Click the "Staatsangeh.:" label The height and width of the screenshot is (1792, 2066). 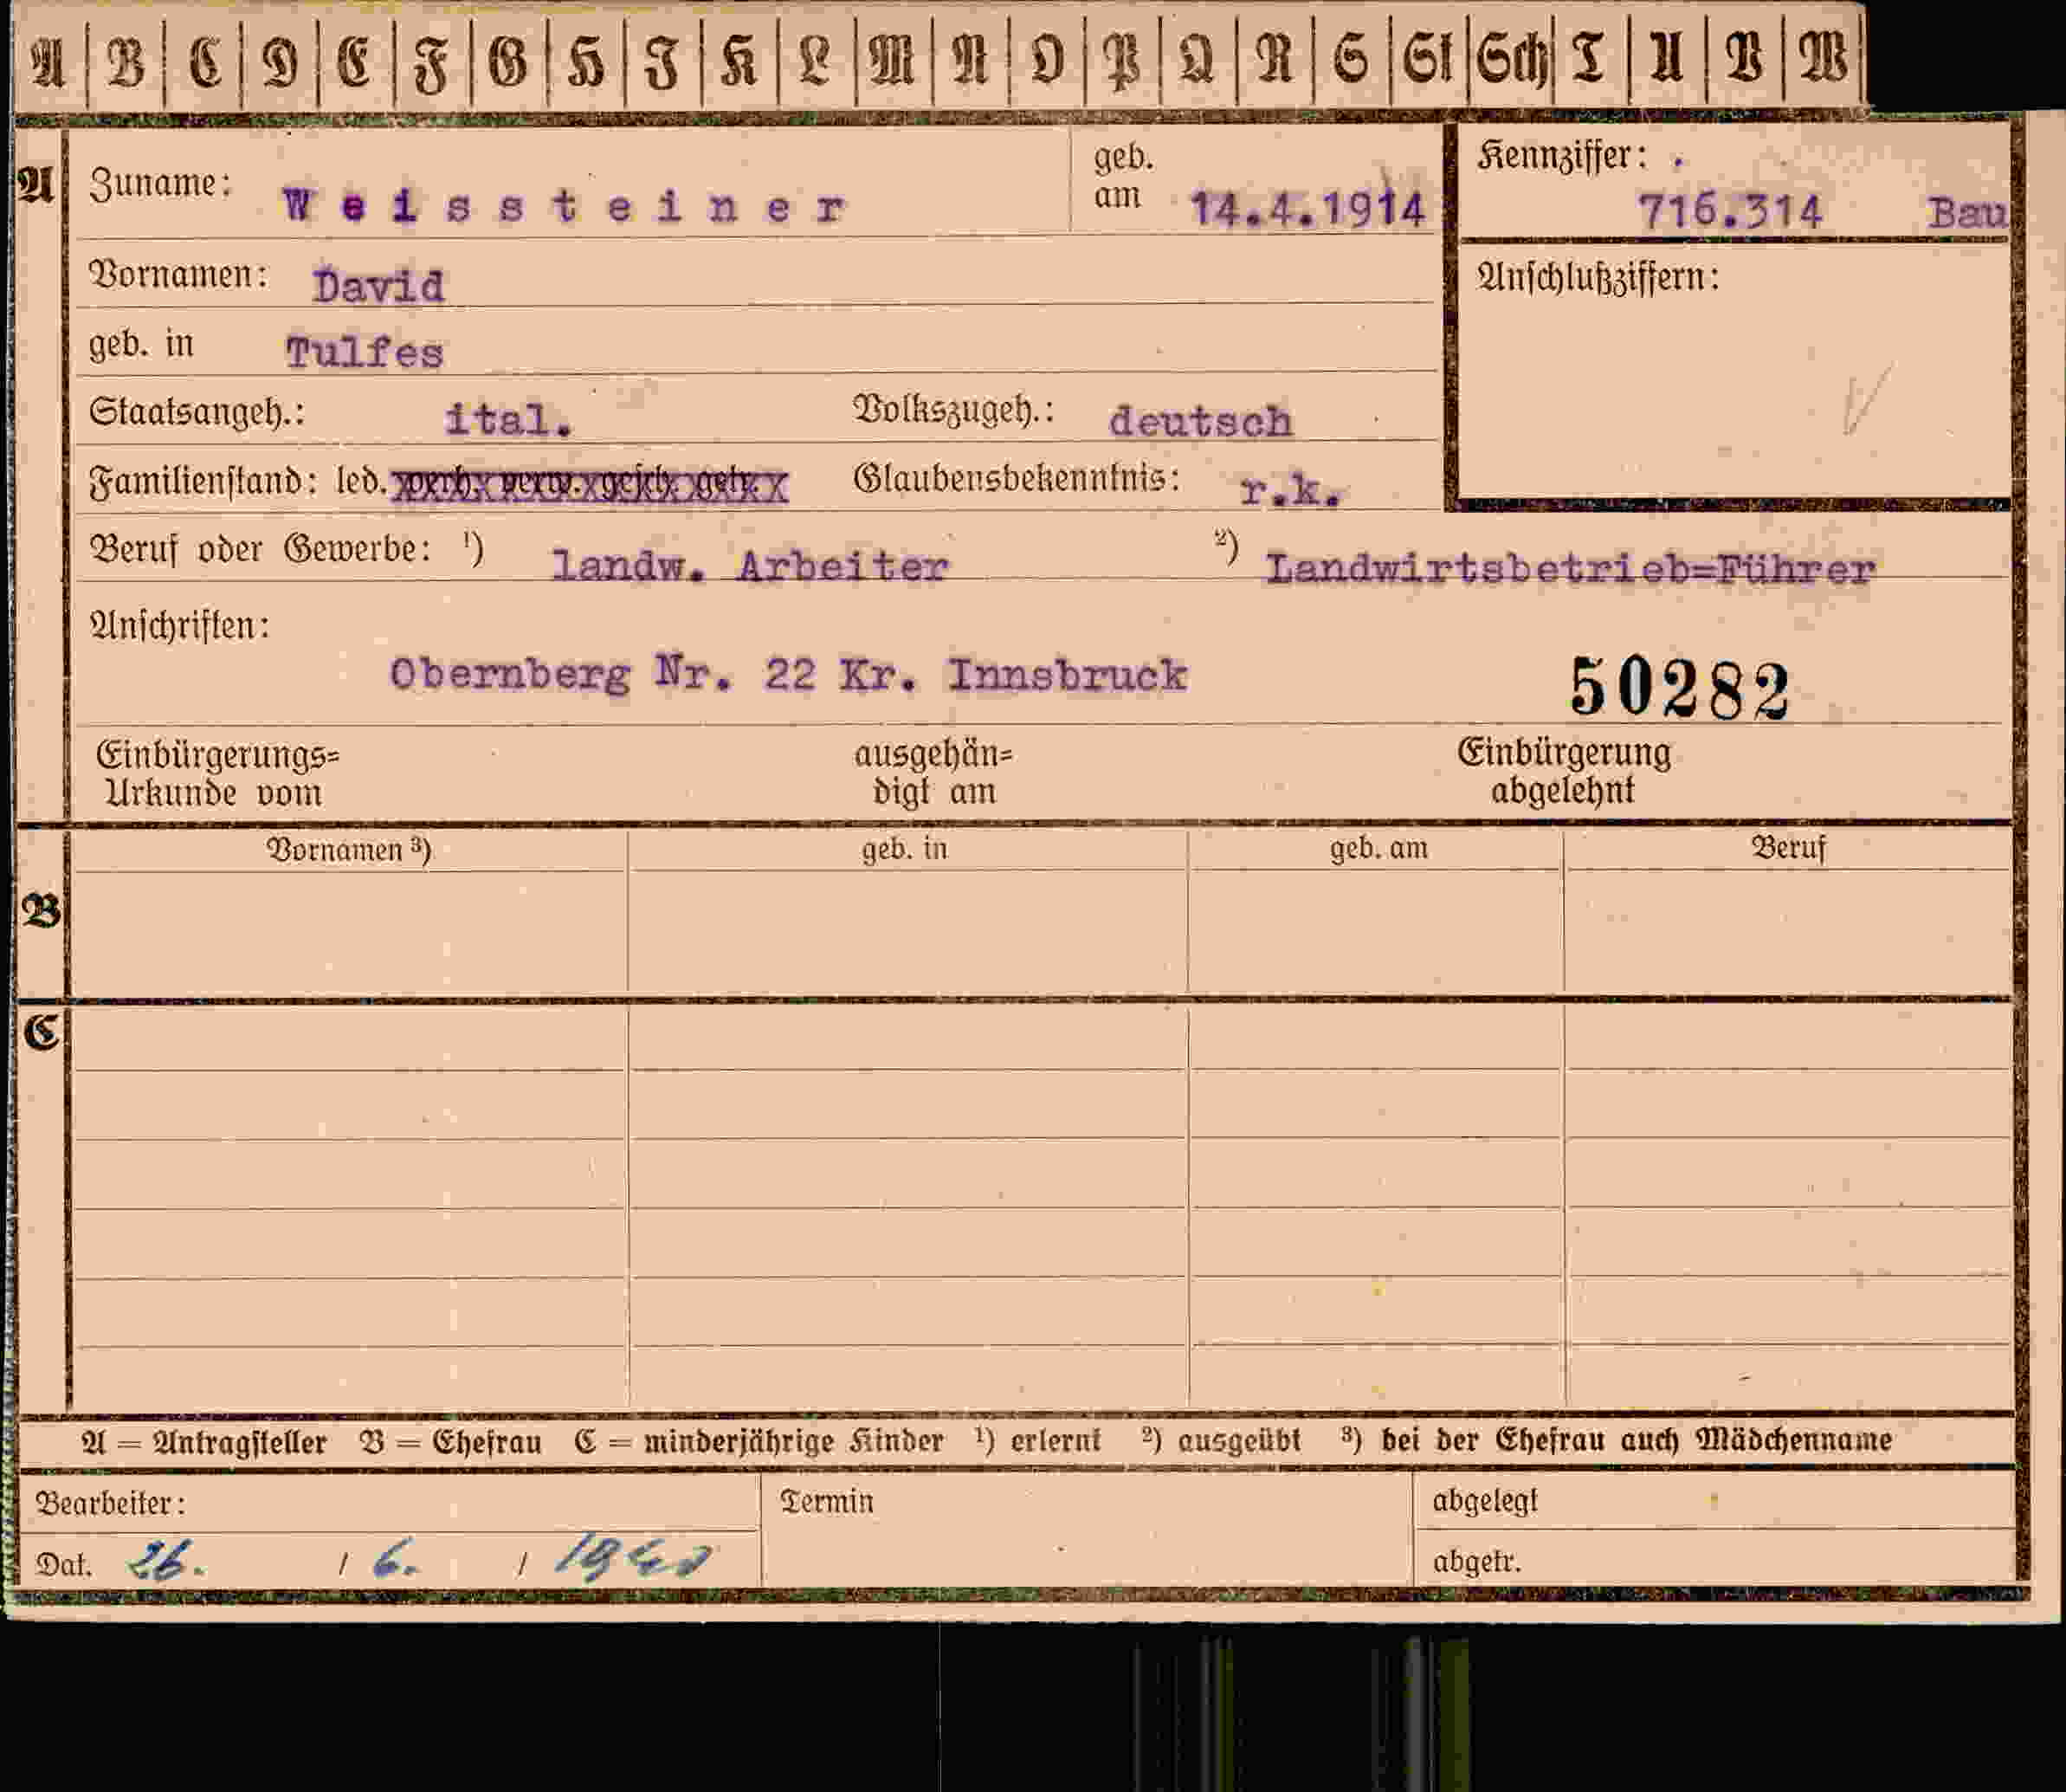click(x=197, y=412)
